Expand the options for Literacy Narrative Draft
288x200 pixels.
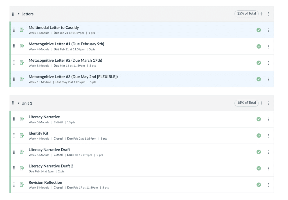[x=268, y=152]
